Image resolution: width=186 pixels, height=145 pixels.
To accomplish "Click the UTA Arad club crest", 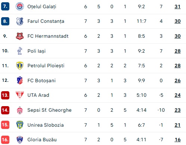I will click(x=20, y=95).
